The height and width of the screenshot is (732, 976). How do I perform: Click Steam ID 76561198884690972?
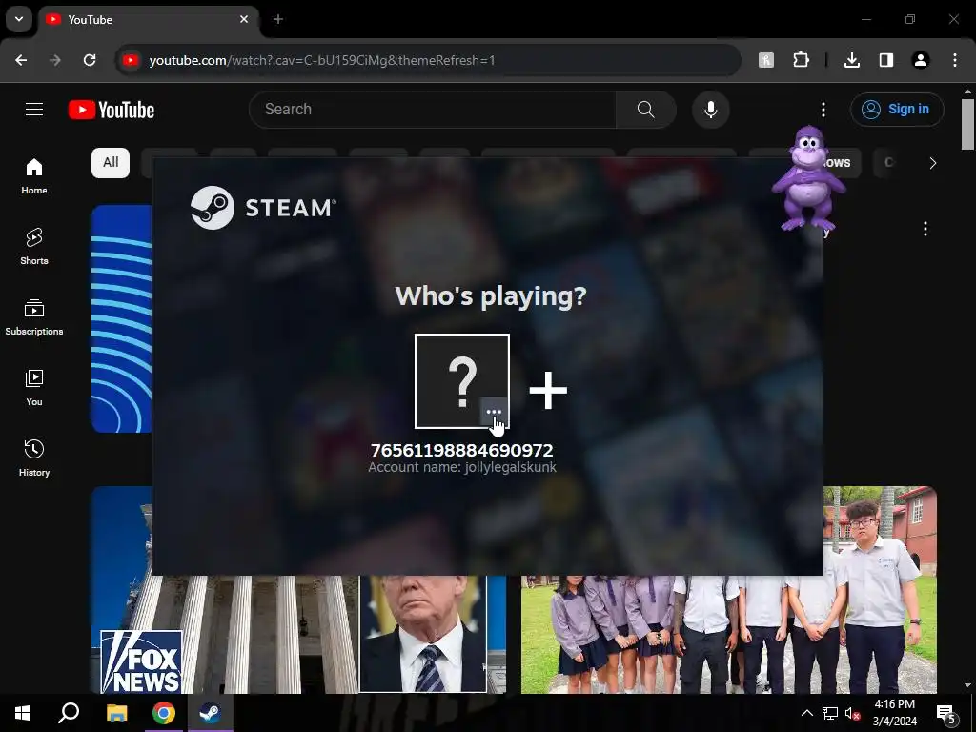(462, 450)
